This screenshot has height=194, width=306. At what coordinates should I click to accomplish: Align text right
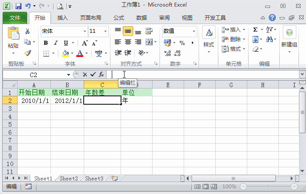click(138, 42)
